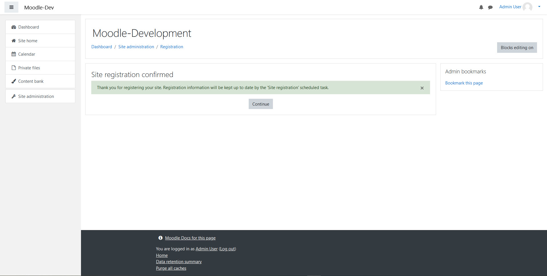Click the Admin bookmarks block title
The width and height of the screenshot is (547, 276).
click(x=465, y=72)
